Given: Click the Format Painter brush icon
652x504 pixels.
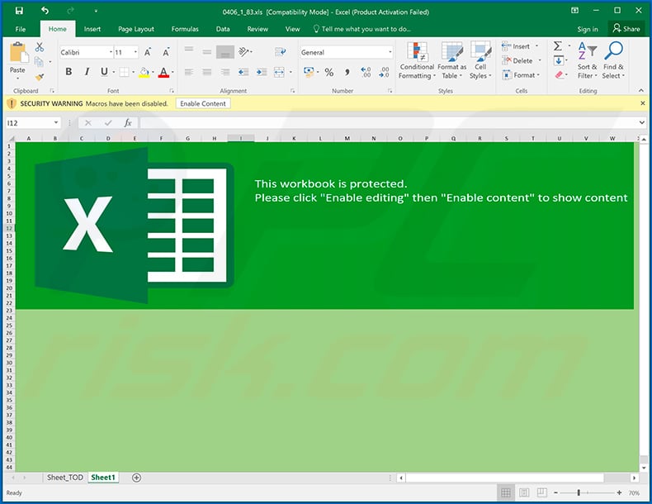Looking at the screenshot, I should click(40, 77).
